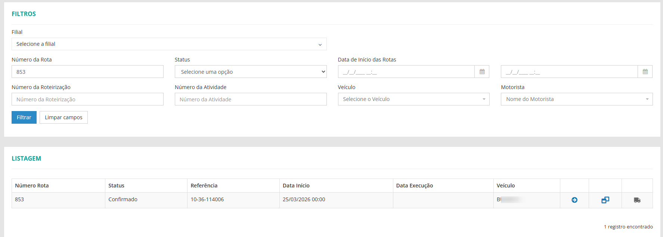Open the Status select dropdown
663x237 pixels.
click(x=251, y=72)
